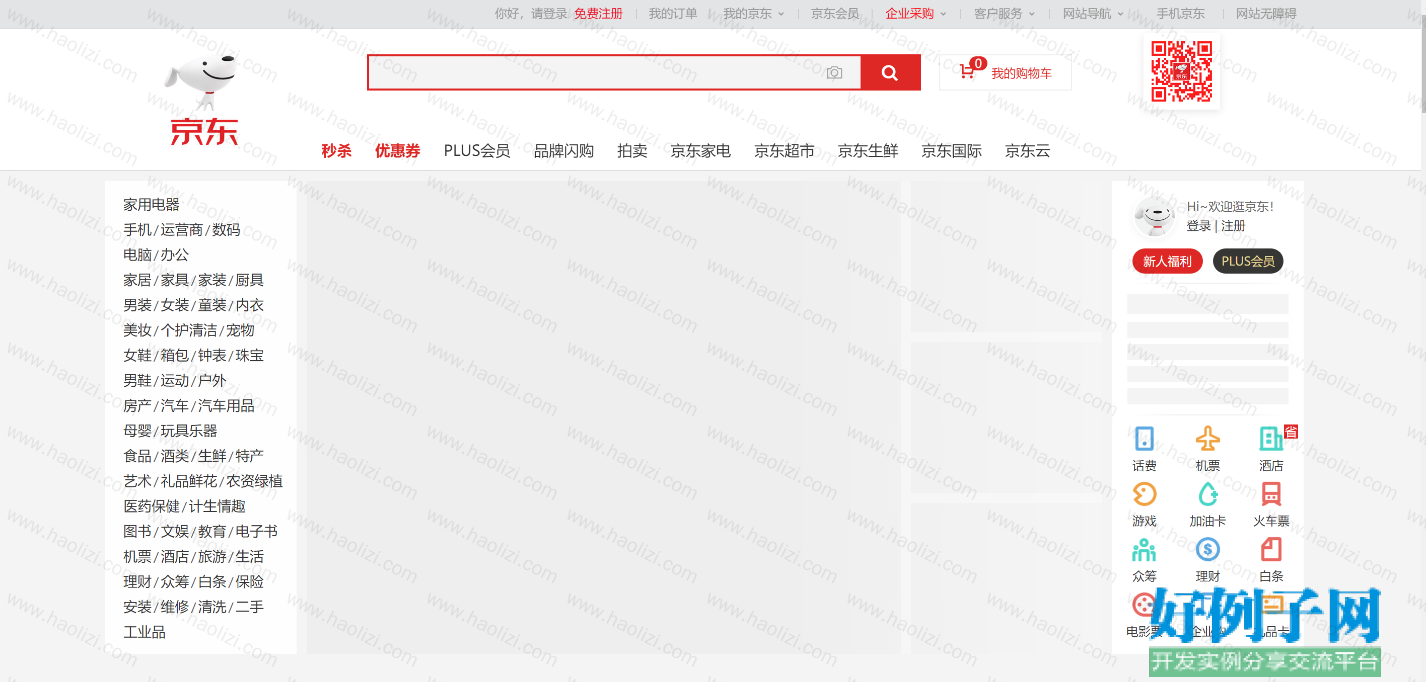The height and width of the screenshot is (682, 1426).
Task: Open the 手机 category link
Action: (137, 229)
